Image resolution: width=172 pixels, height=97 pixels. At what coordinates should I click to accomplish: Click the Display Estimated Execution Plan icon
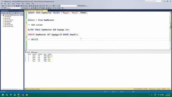[x=33, y=8]
